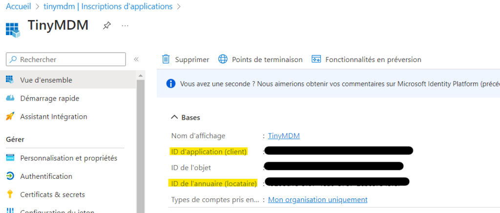Click the blue info banner icon

[x=171, y=84]
